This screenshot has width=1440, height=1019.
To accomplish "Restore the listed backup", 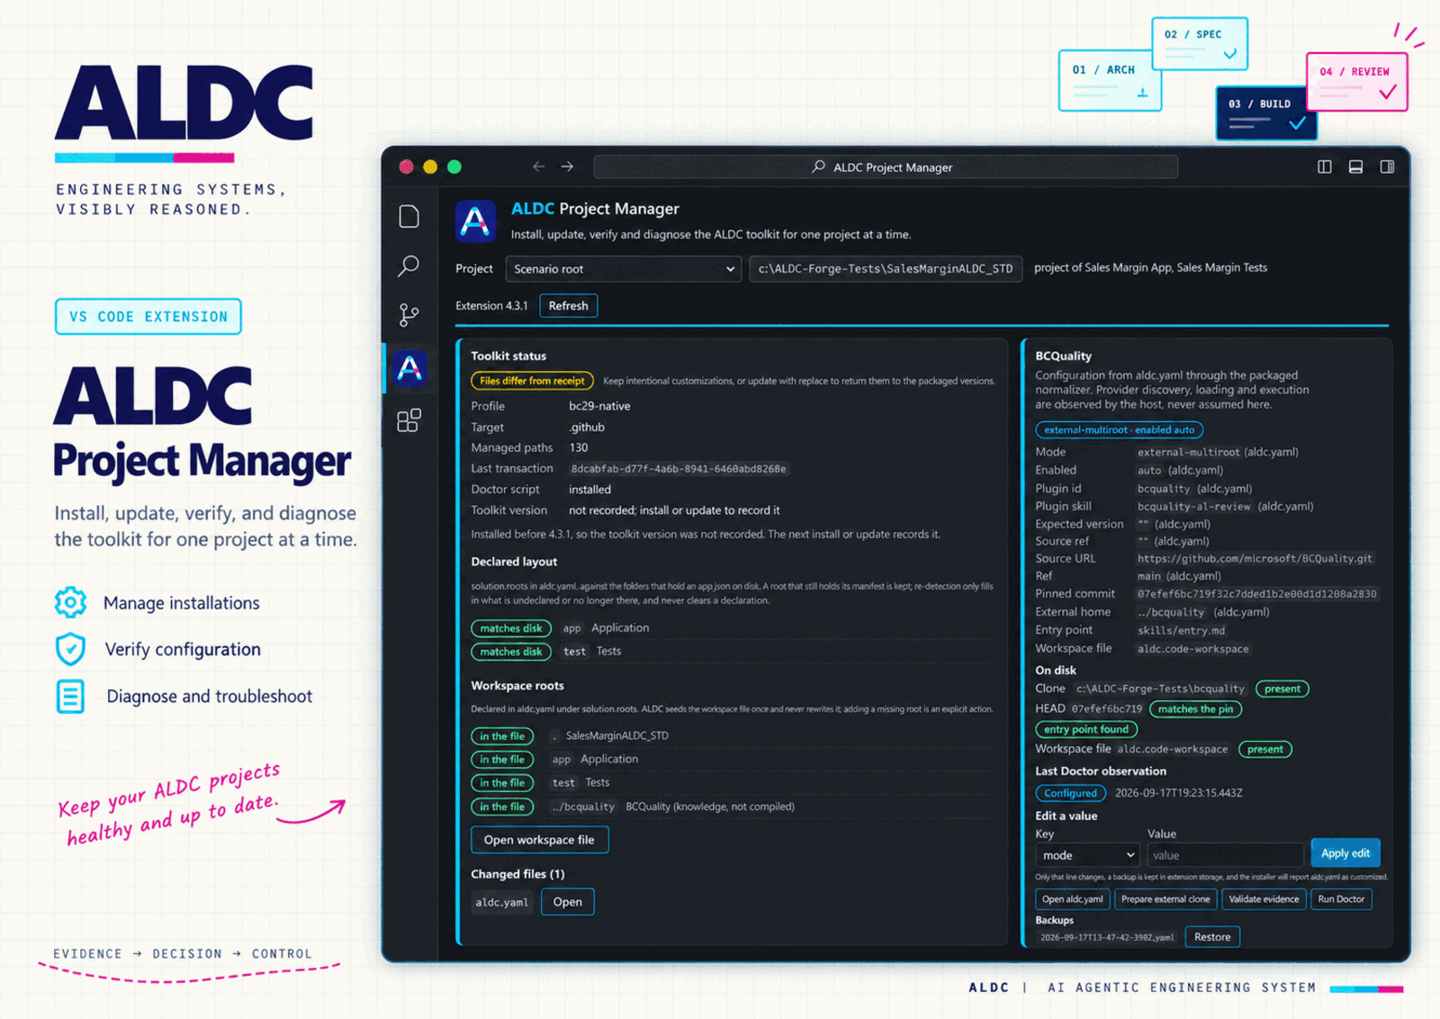I will point(1212,937).
